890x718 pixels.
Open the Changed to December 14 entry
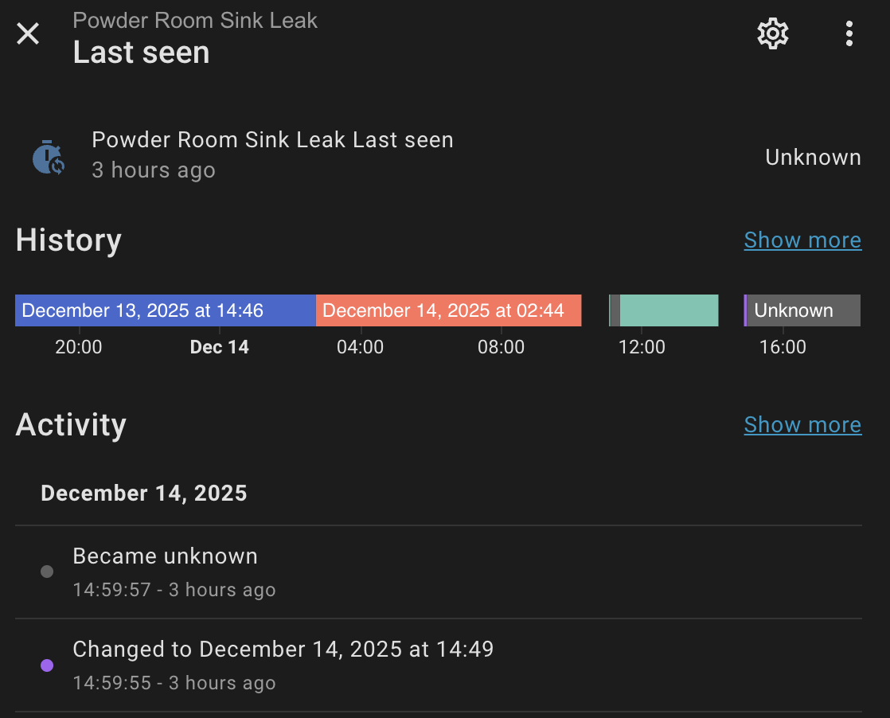click(x=283, y=650)
